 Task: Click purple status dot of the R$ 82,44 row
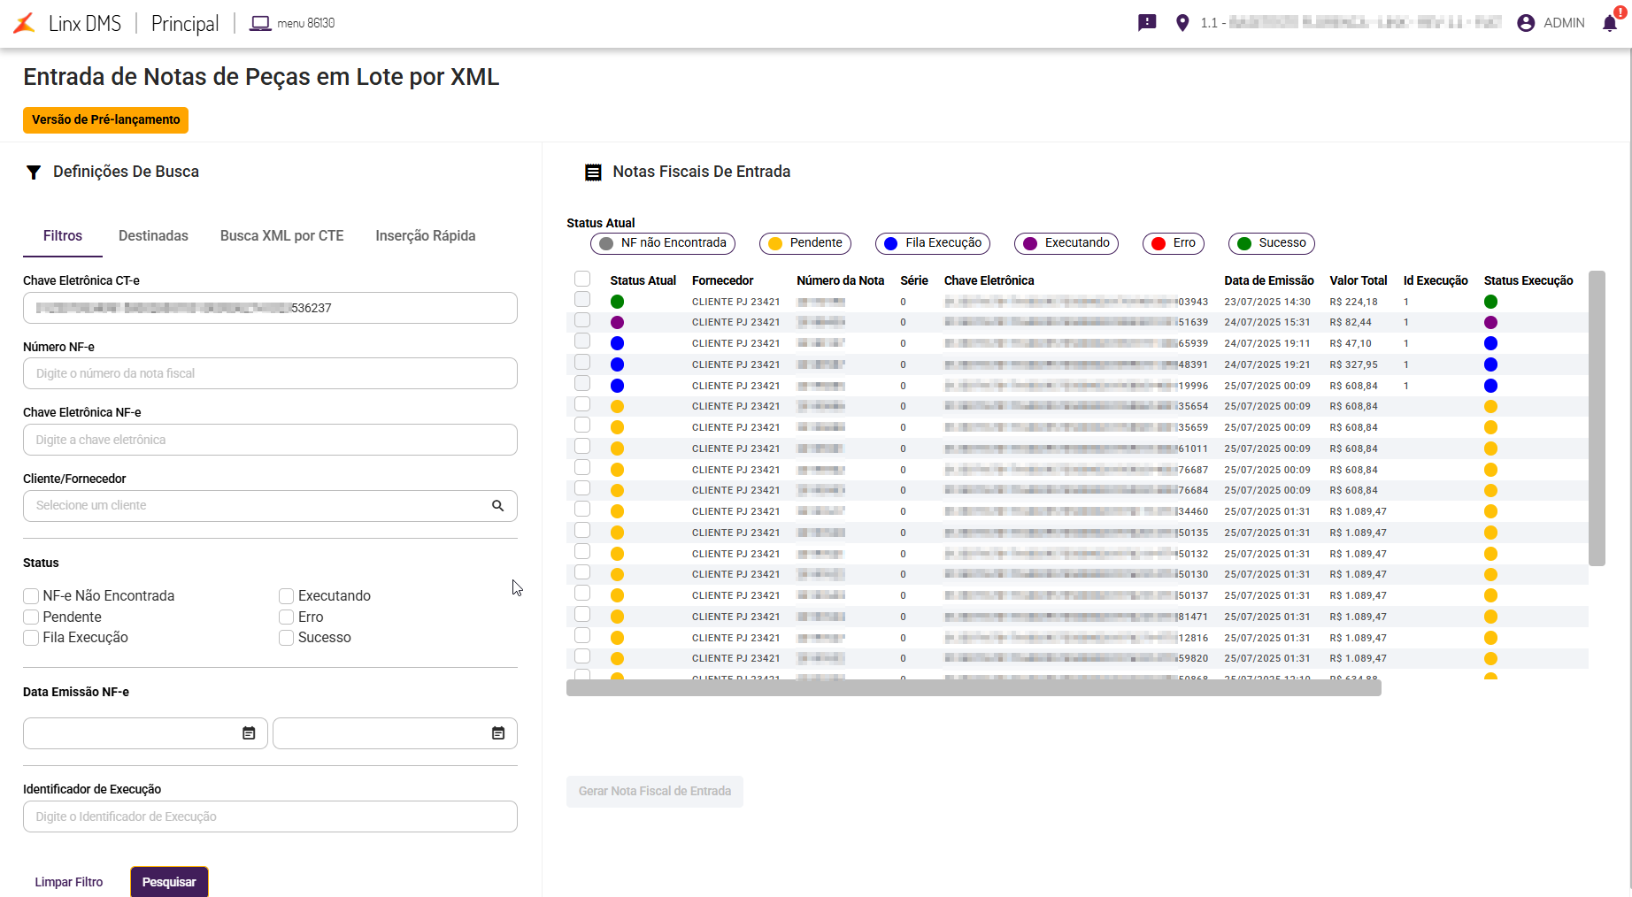618,323
